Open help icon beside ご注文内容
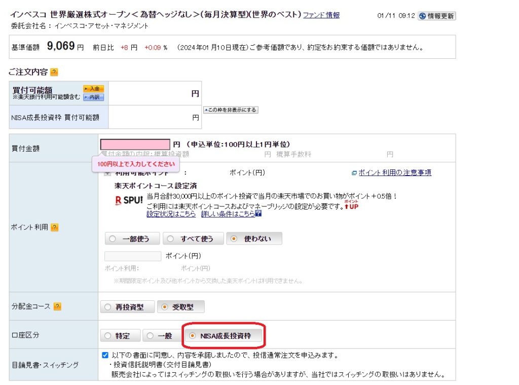The image size is (519, 385). (54, 72)
